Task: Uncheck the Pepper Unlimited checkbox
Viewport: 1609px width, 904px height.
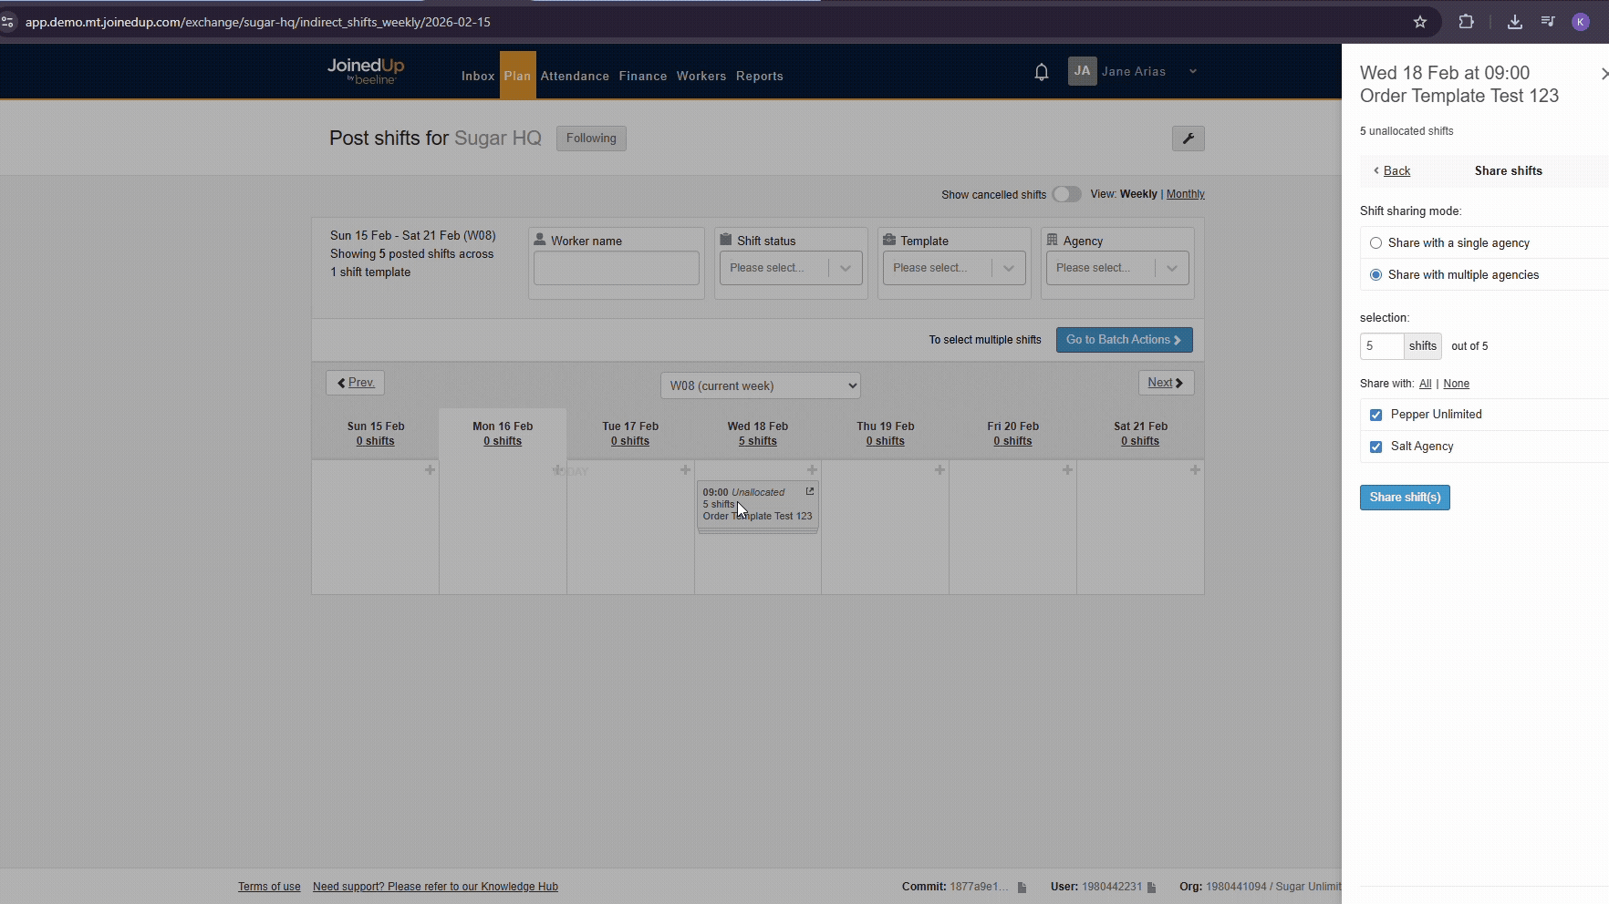Action: tap(1375, 415)
